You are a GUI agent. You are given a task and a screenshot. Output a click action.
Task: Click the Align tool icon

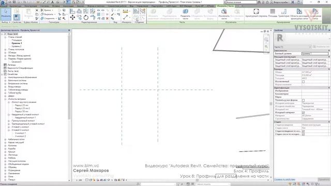pos(72,11)
